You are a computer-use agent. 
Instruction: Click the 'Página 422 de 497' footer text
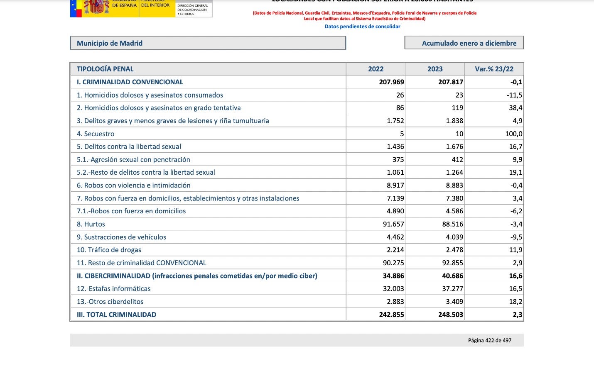(490, 340)
